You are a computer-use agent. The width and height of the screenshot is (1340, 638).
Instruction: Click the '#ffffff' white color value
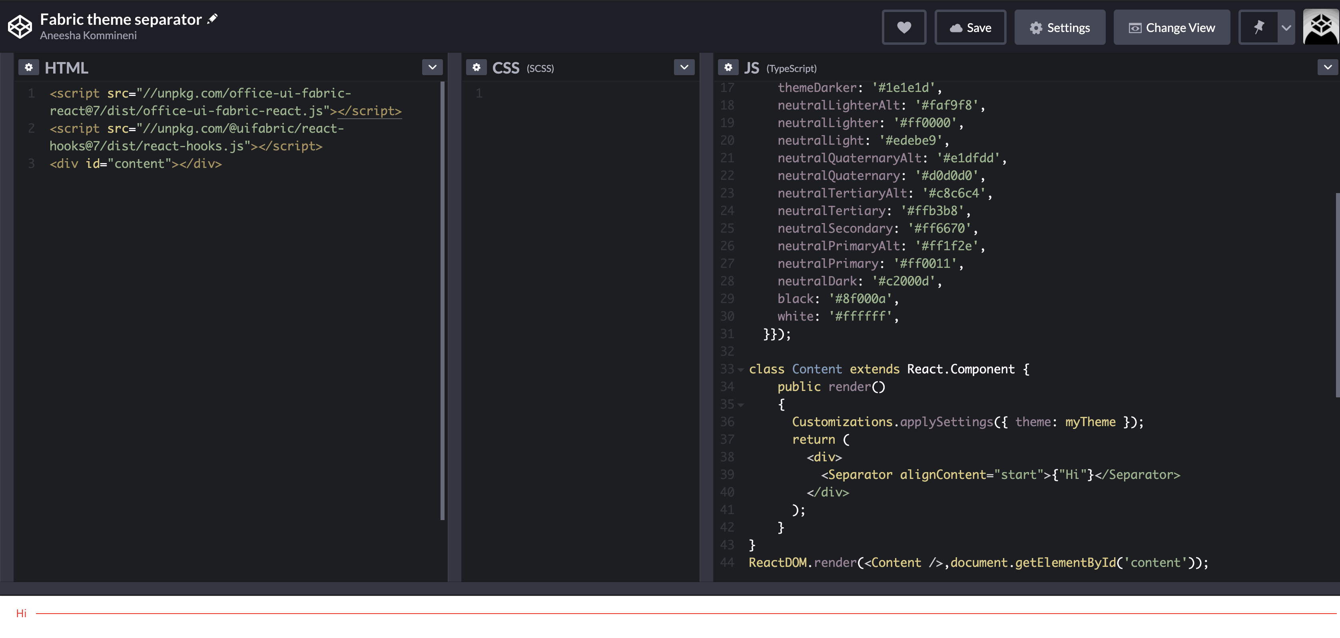pos(860,317)
